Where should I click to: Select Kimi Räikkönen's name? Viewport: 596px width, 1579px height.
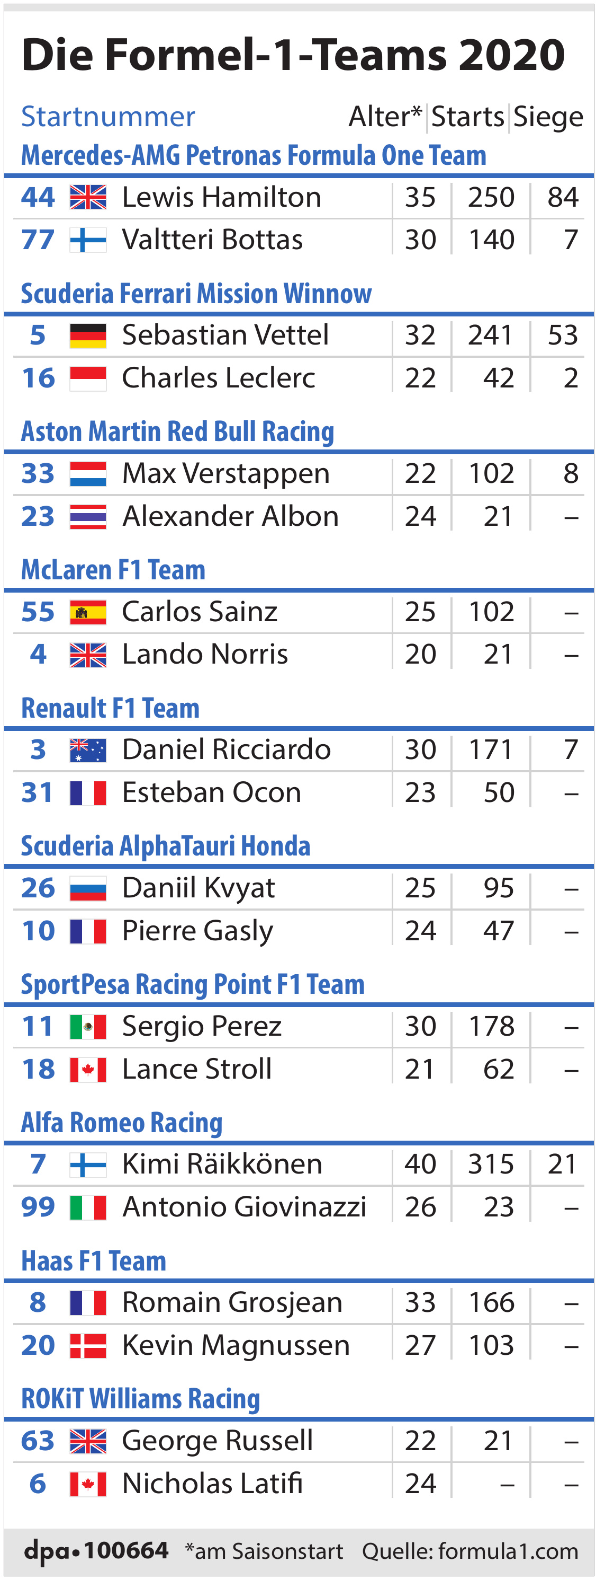222,1164
